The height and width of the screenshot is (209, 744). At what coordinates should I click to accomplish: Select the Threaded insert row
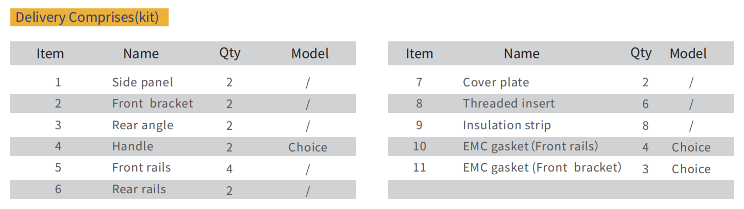click(562, 104)
